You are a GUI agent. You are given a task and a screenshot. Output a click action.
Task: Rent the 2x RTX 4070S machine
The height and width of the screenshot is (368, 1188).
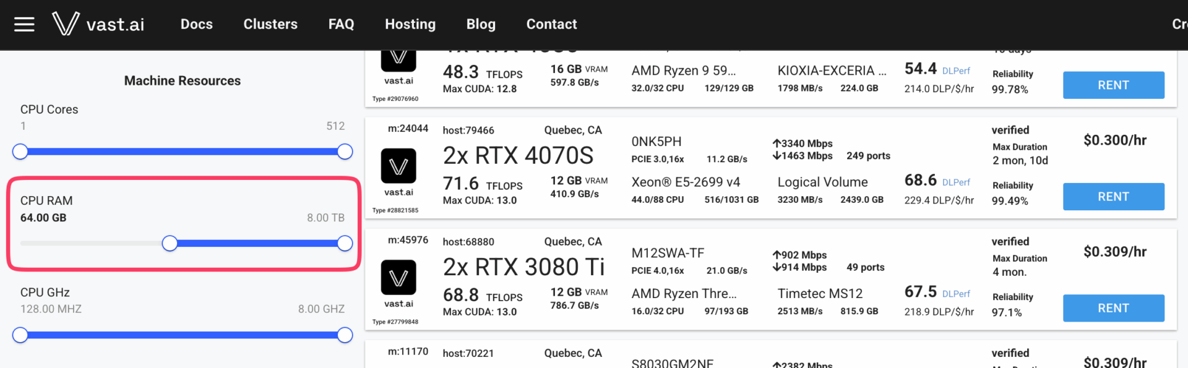click(x=1113, y=197)
